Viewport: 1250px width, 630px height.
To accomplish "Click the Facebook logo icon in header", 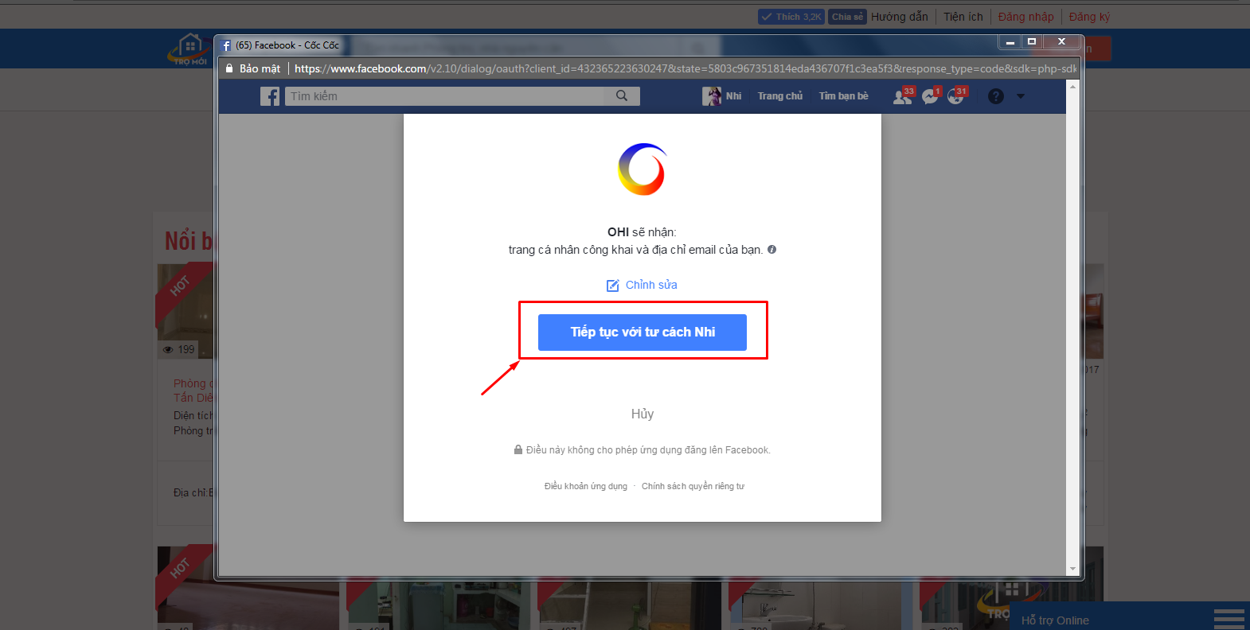I will [270, 96].
